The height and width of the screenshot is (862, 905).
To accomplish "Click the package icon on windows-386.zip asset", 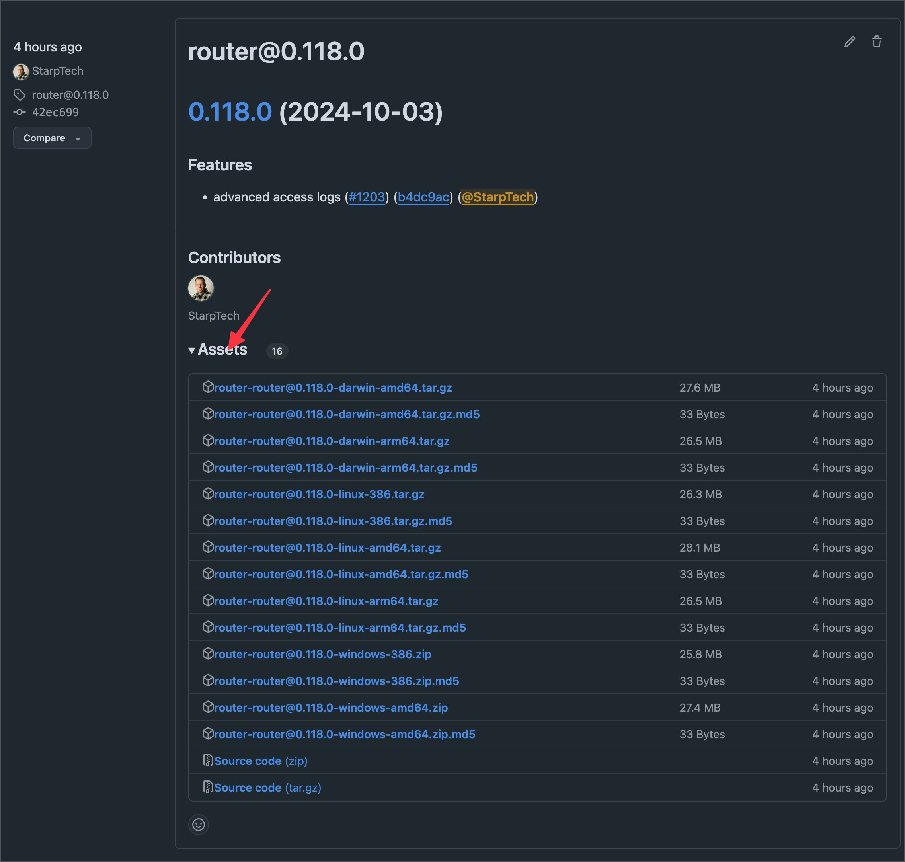I will pos(209,654).
